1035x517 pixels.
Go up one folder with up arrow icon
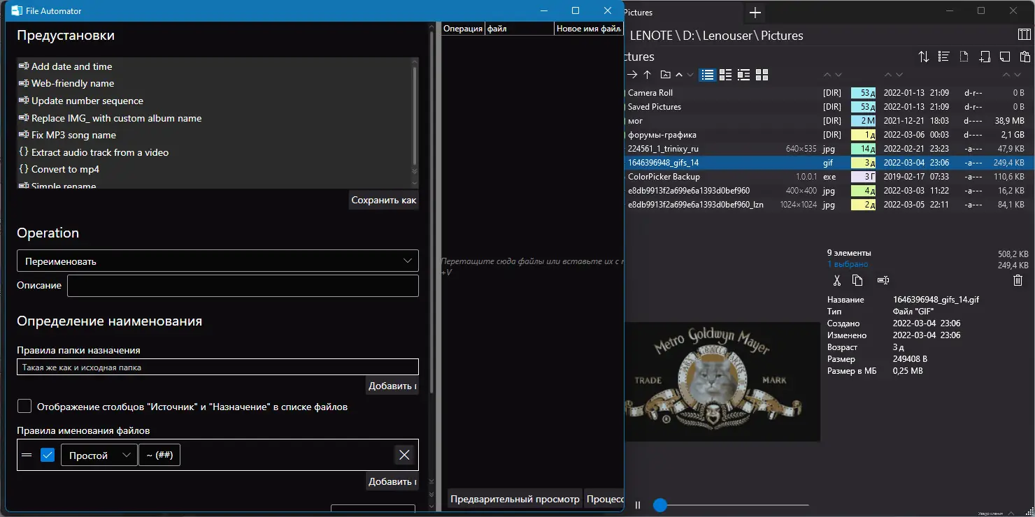pos(648,75)
